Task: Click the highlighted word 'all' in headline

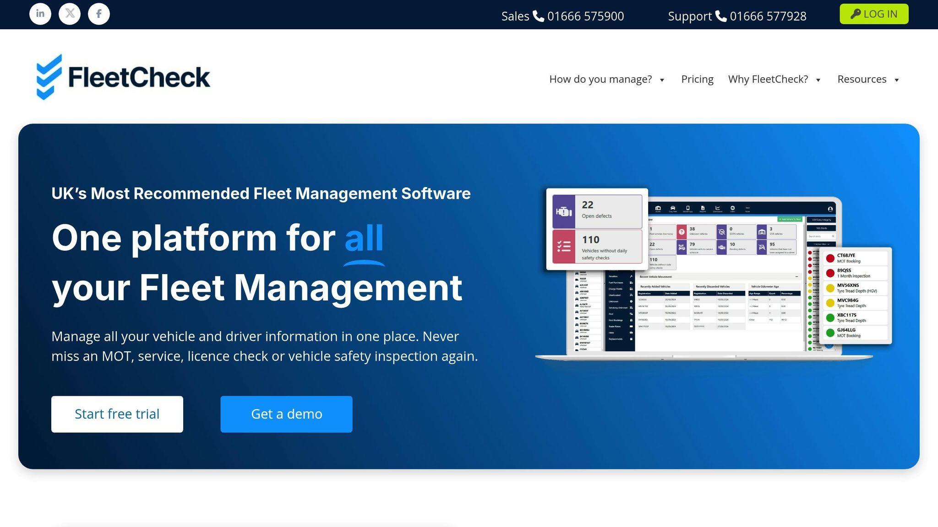Action: [364, 238]
